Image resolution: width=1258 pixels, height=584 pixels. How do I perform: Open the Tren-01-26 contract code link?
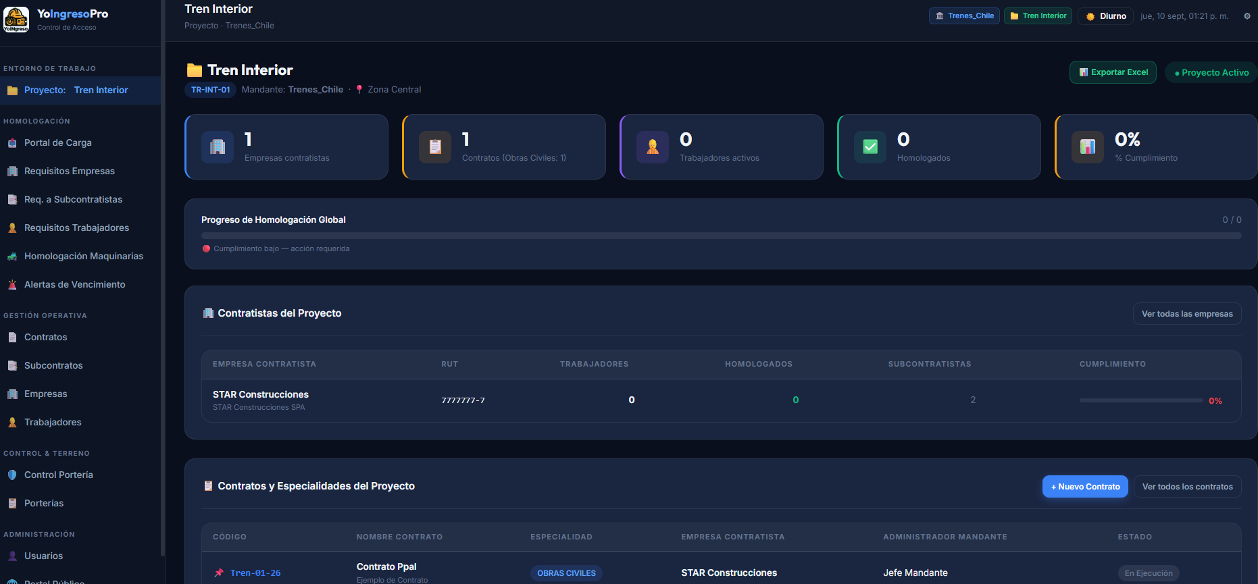click(255, 573)
